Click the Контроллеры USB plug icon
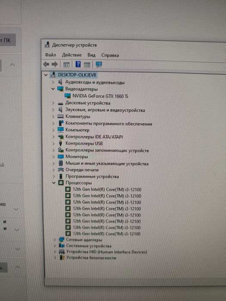Image resolution: width=226 pixels, height=301 pixels. point(61,143)
